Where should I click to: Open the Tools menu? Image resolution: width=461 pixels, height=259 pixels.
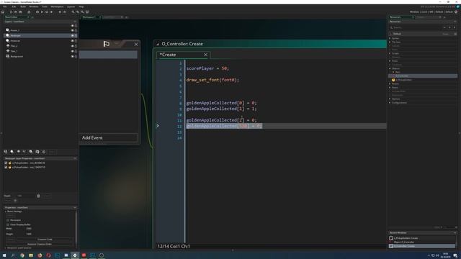pos(45,6)
